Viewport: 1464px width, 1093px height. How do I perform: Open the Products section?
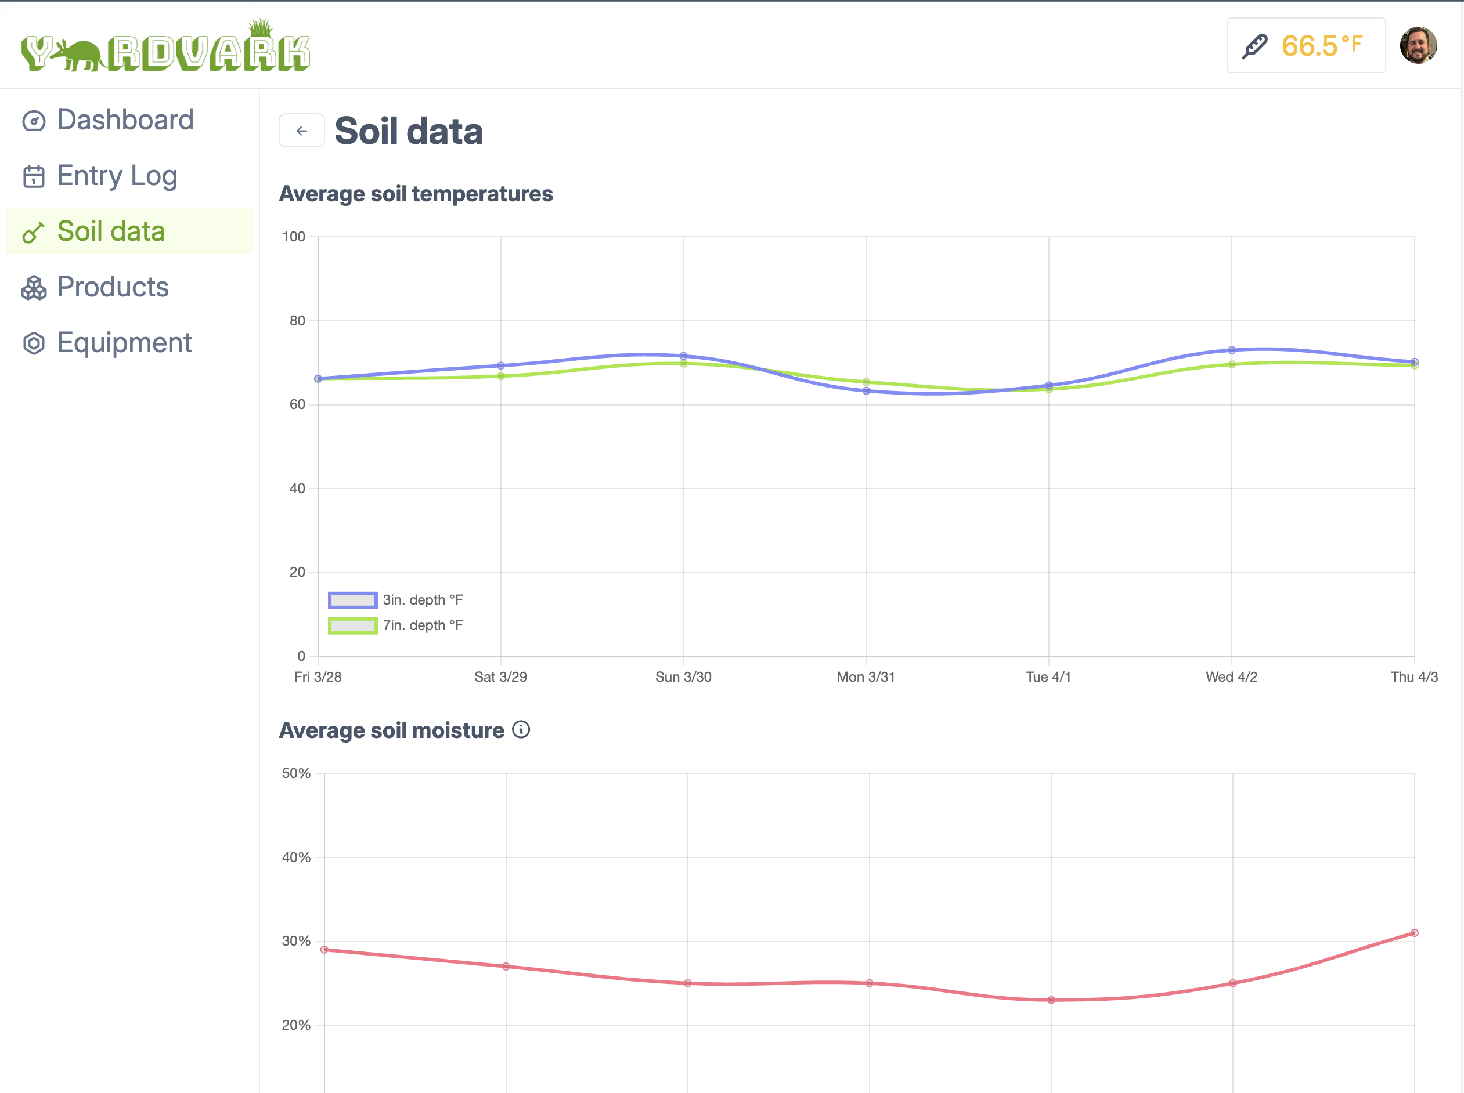113,287
